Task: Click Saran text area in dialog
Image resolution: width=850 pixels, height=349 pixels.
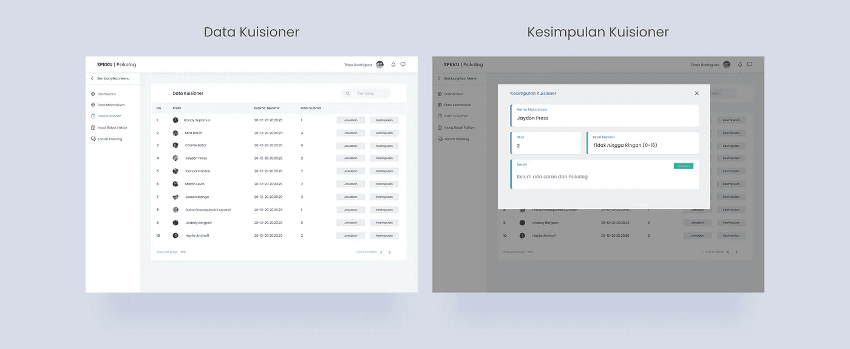Action: click(x=605, y=174)
